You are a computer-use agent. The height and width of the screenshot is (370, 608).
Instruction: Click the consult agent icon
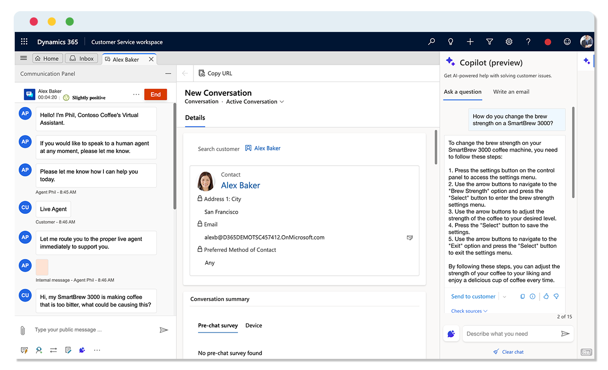coord(39,350)
